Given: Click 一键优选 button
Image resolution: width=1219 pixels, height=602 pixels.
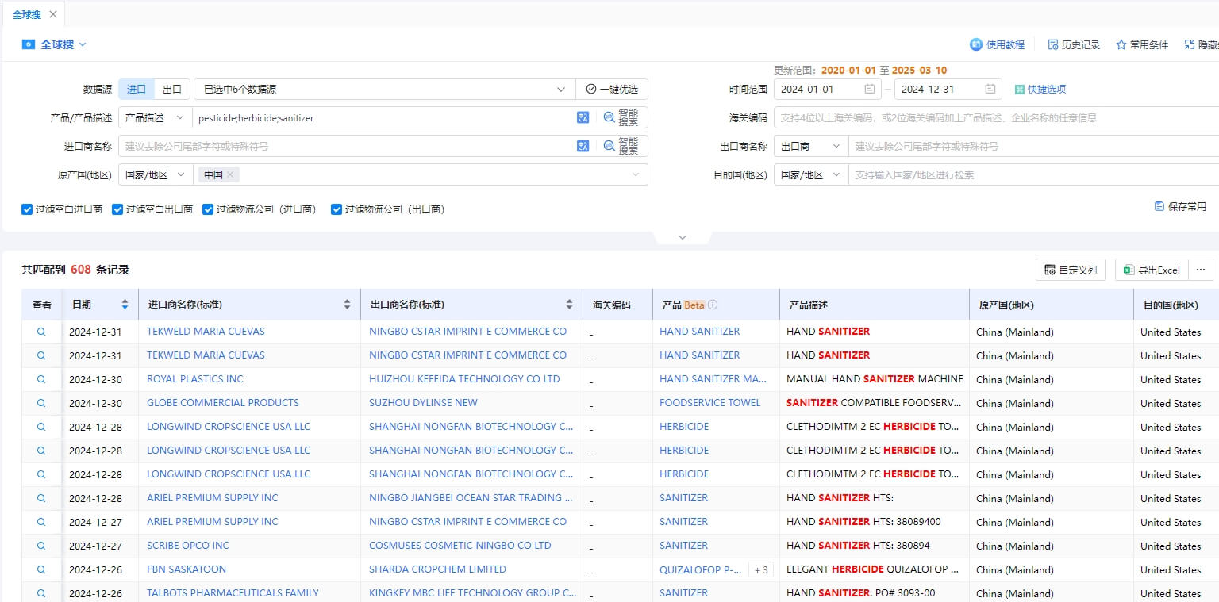Looking at the screenshot, I should [x=612, y=89].
